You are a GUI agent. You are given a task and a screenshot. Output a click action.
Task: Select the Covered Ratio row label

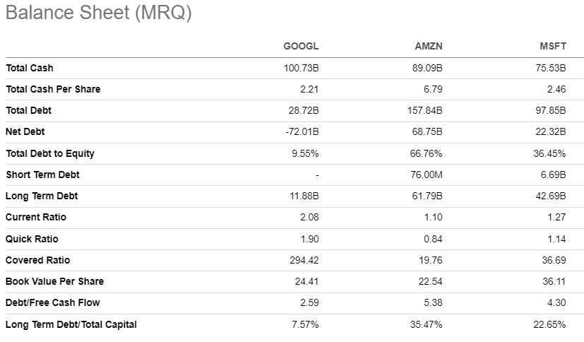point(38,260)
